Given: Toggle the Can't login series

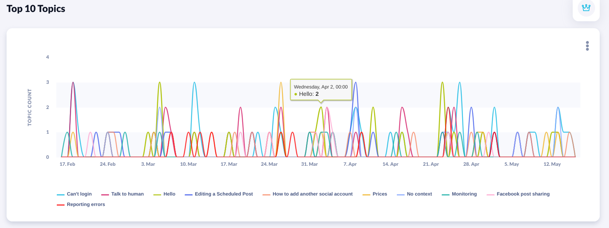Looking at the screenshot, I should click(x=79, y=194).
